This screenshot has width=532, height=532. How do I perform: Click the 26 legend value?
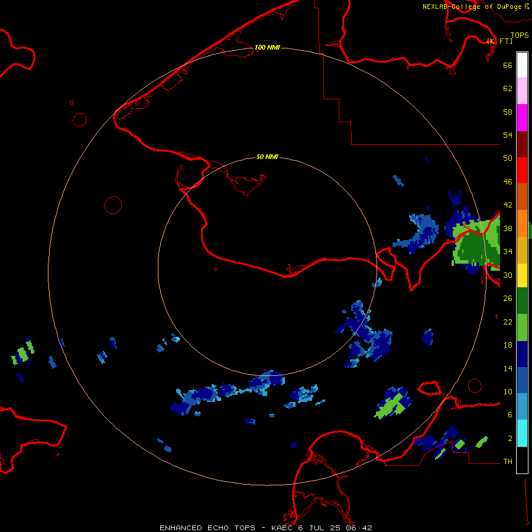pos(508,299)
